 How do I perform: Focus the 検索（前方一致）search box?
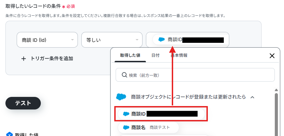195,75
